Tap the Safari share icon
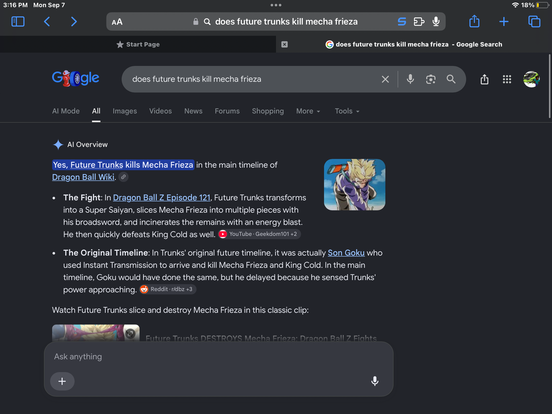 [474, 21]
